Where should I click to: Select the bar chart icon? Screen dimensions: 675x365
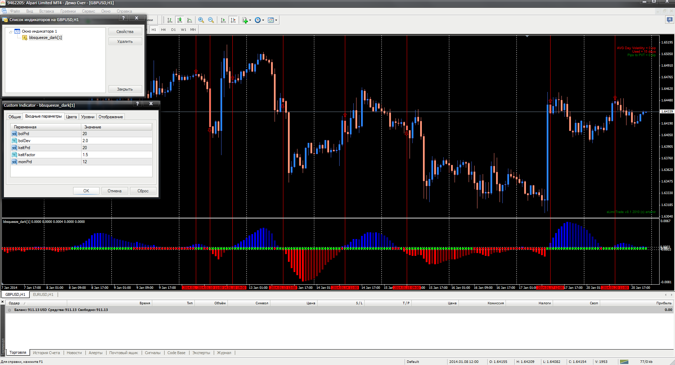(170, 20)
